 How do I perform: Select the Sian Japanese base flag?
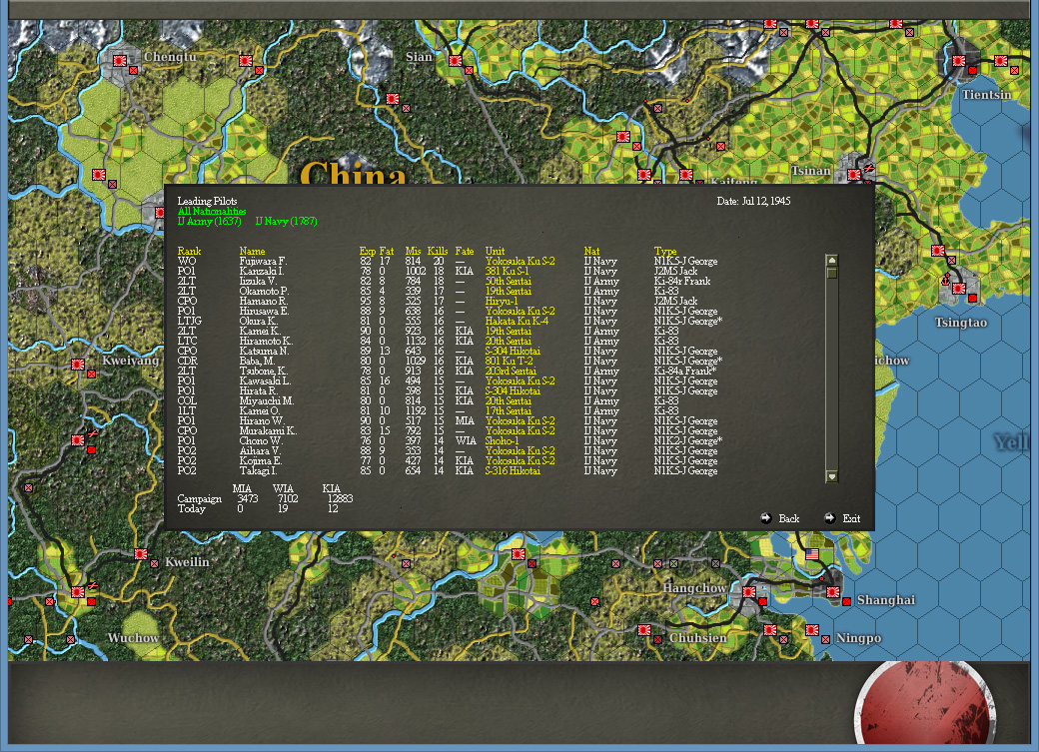point(456,61)
